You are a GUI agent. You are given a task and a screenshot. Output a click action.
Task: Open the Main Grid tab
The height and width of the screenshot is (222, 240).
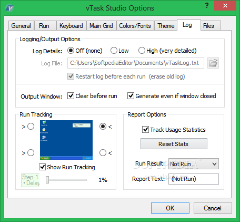(x=101, y=26)
